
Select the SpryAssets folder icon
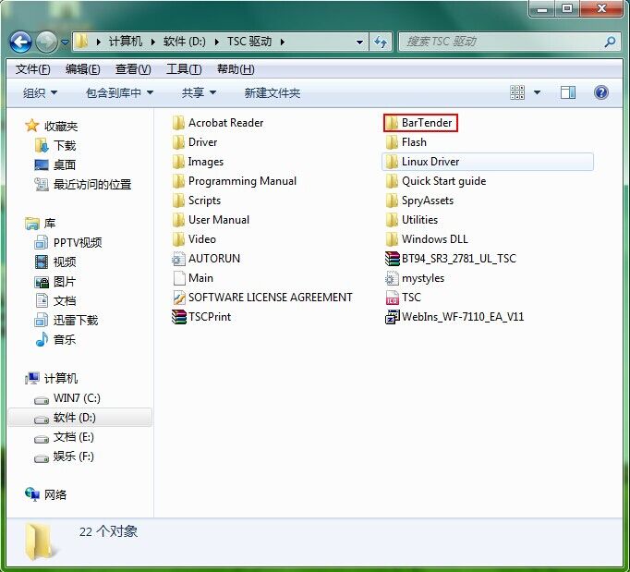coord(392,201)
